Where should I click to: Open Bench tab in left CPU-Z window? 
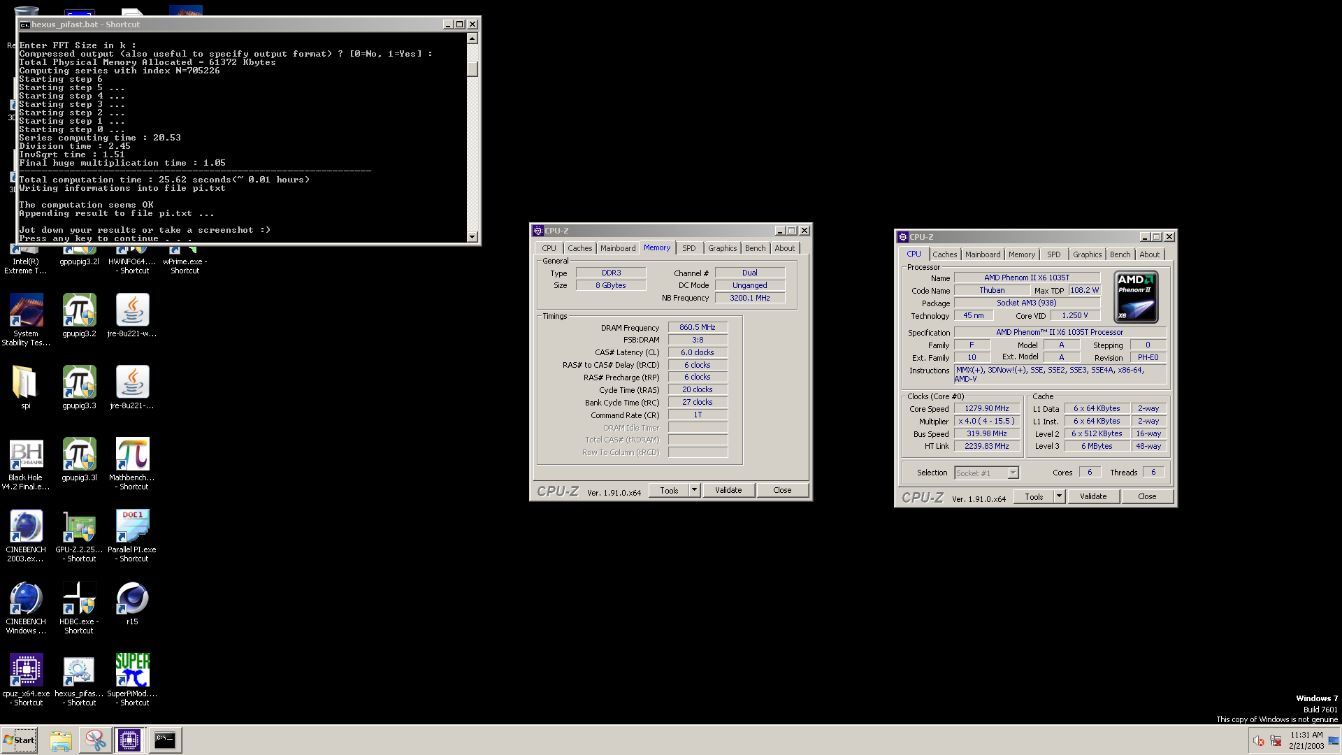(755, 248)
